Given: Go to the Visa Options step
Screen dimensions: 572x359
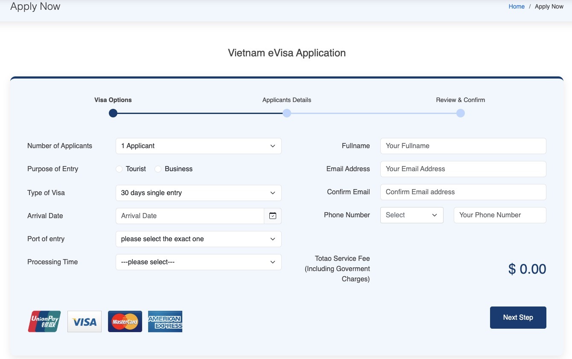Looking at the screenshot, I should [113, 113].
